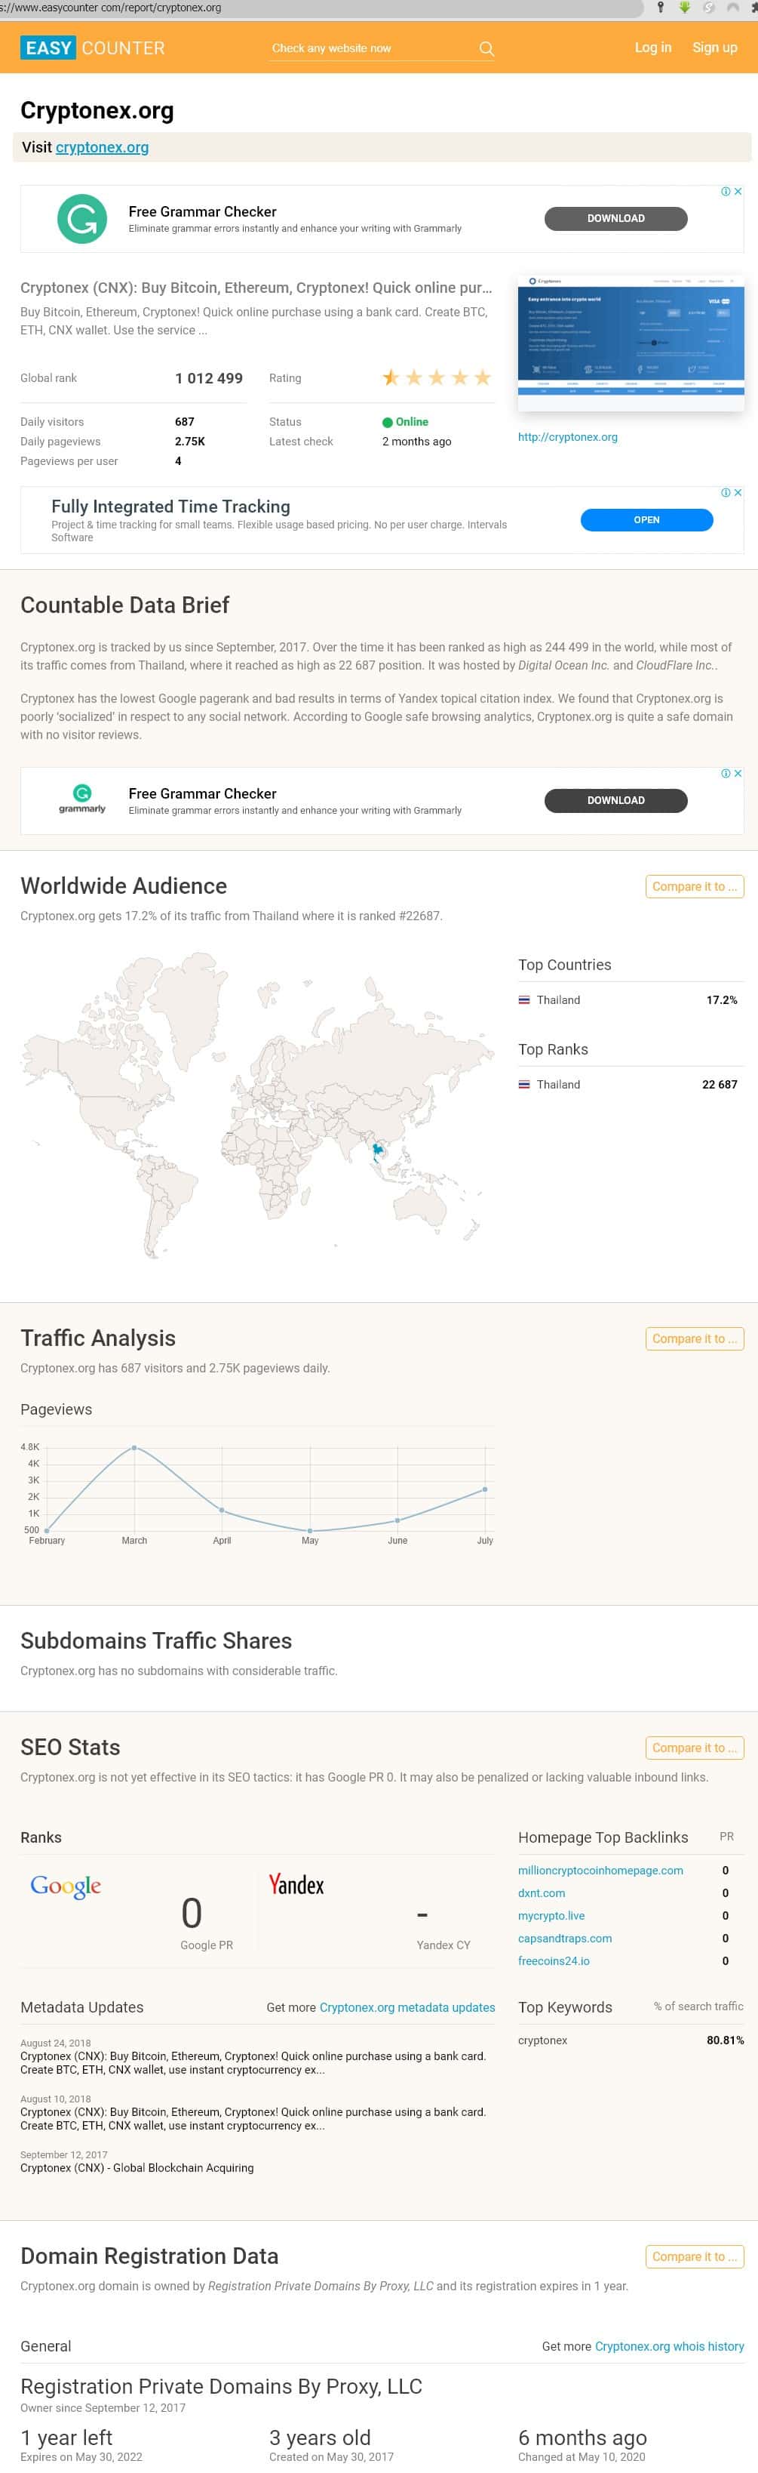Open the key icon in browser bar
Image resolution: width=758 pixels, height=2473 pixels.
(x=660, y=8)
